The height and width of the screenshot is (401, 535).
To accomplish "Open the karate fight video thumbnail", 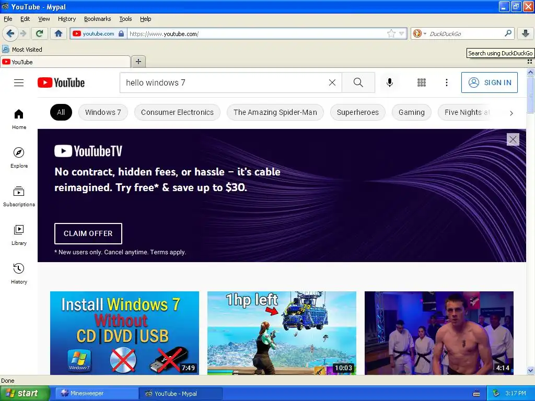I will (439, 333).
